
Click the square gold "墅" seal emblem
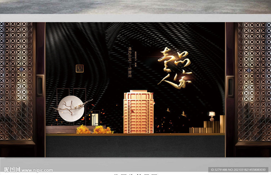pyautogui.click(x=80, y=68)
